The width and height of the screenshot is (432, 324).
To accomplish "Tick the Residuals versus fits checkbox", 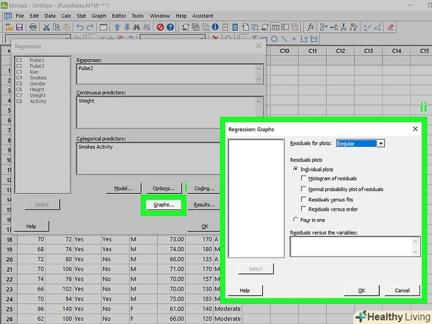I will point(304,200).
